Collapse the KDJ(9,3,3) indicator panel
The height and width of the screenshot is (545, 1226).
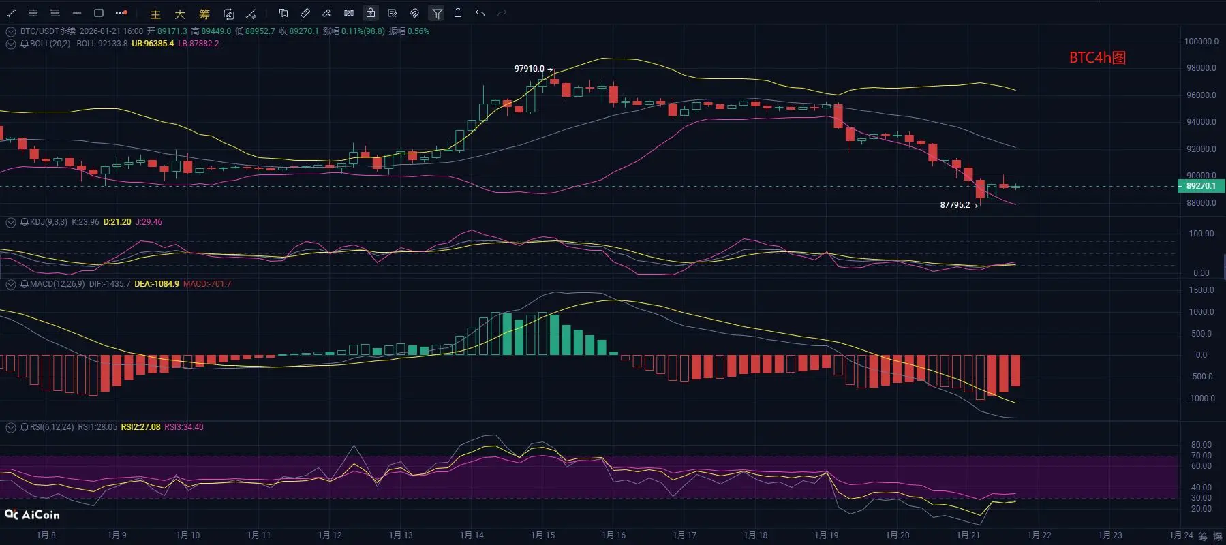click(x=11, y=222)
